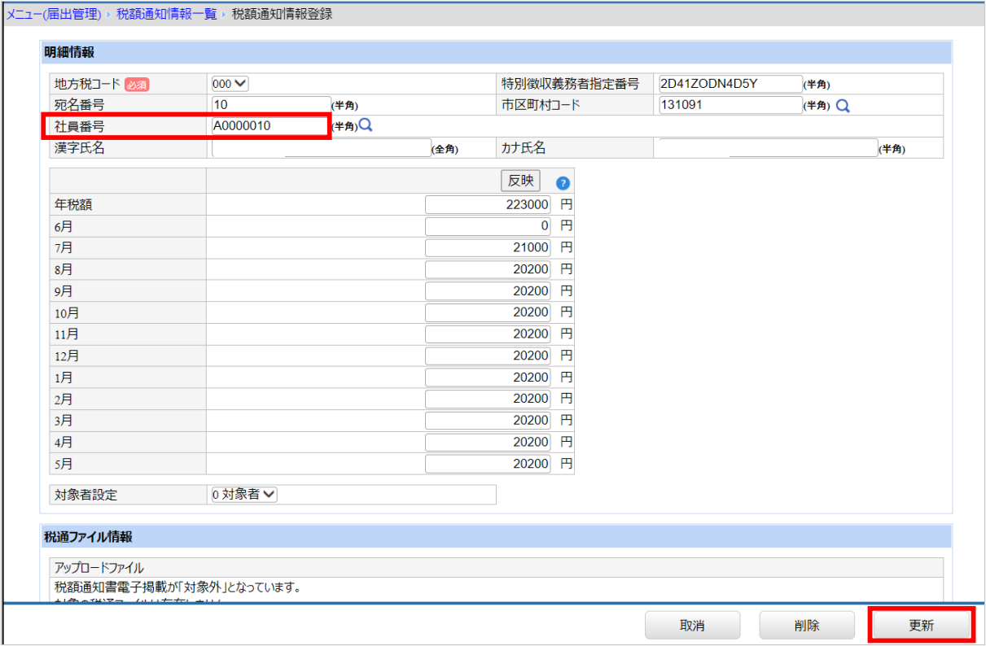Select the 5月 amount field
The image size is (986, 646).
[489, 464]
